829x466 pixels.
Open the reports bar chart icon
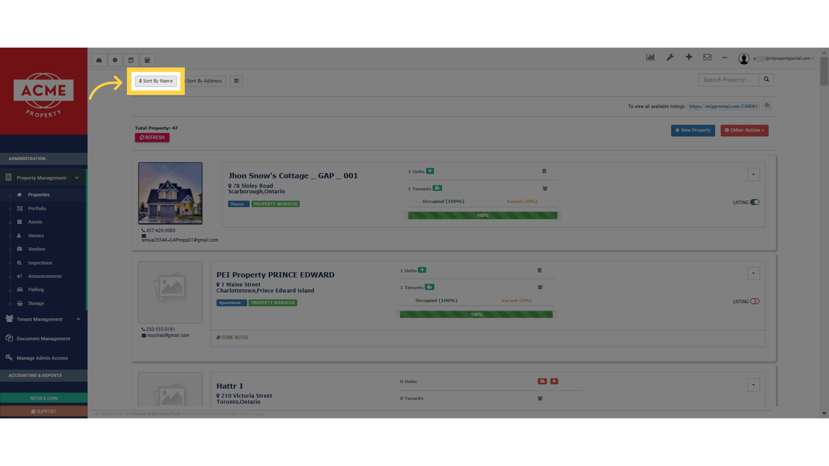(x=650, y=57)
